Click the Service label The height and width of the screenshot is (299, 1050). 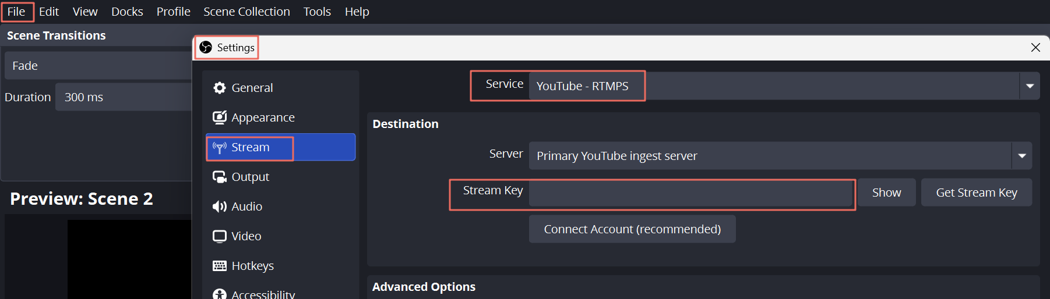[x=505, y=84]
